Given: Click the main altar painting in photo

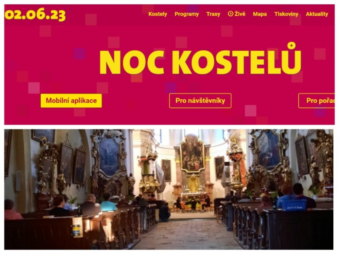Looking at the screenshot, I should (192, 153).
